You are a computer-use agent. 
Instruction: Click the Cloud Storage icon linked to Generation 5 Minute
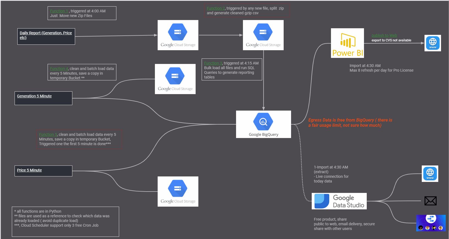pos(175,79)
